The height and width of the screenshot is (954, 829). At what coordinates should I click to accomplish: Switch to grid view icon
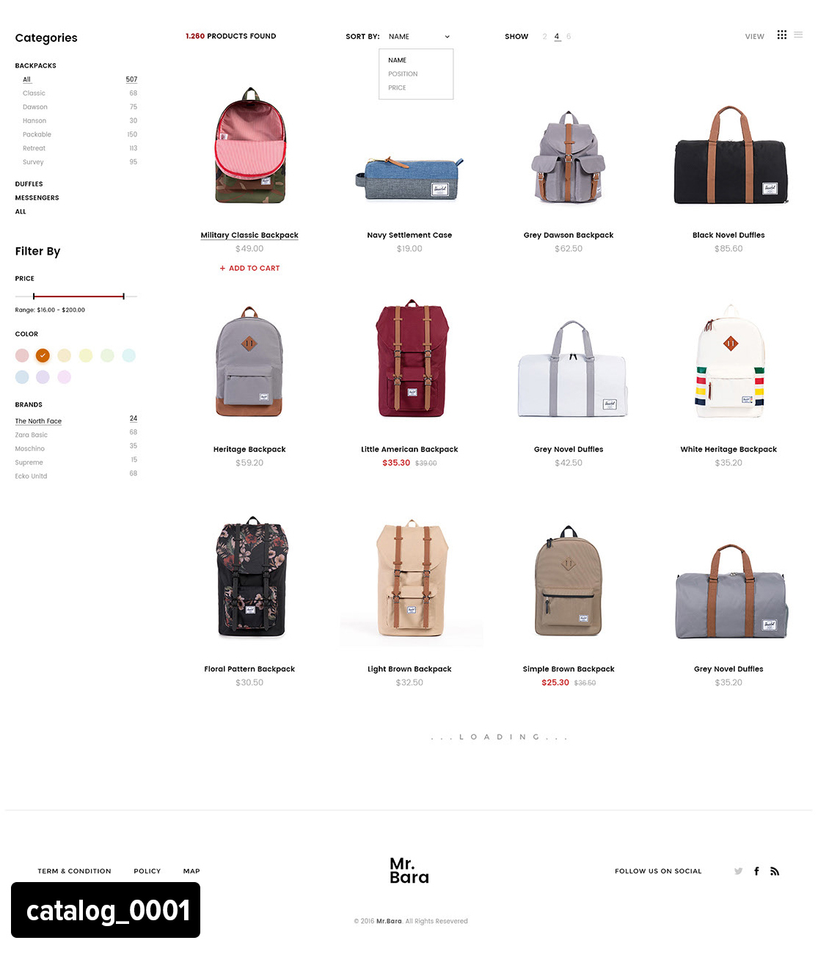782,35
